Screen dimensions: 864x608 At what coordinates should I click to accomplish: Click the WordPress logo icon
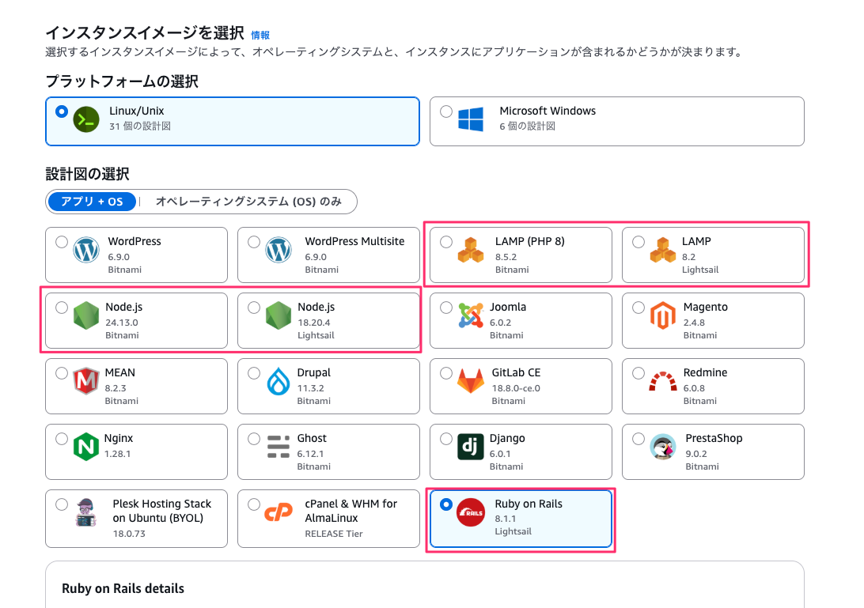point(85,249)
